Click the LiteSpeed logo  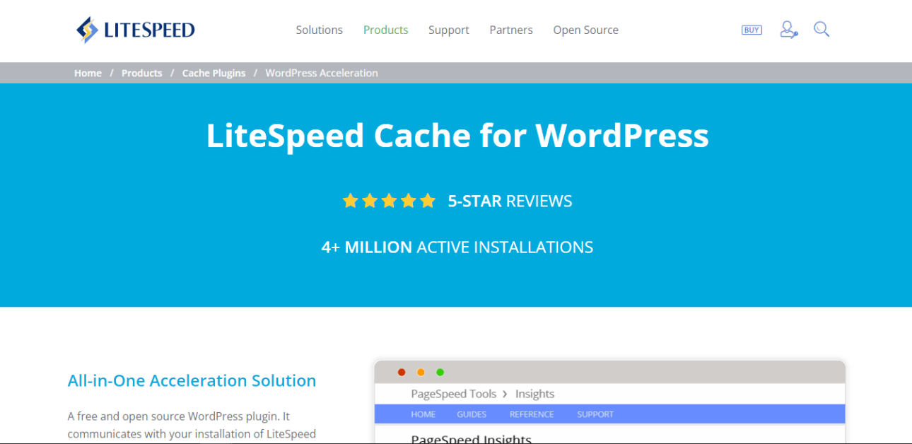[135, 30]
